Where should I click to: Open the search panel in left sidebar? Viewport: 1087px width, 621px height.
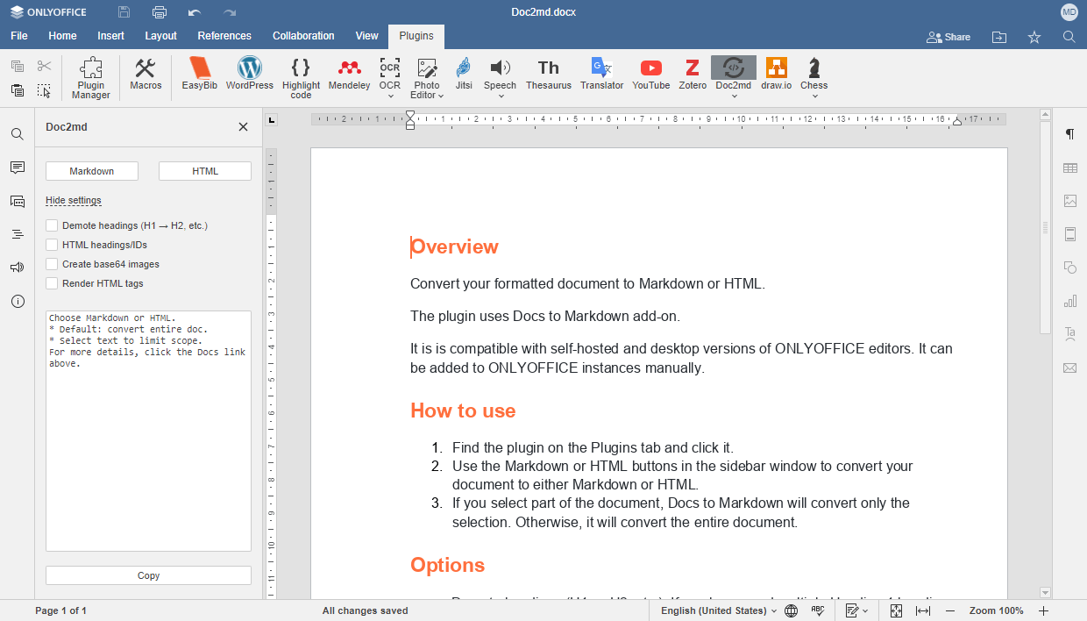[x=18, y=134]
